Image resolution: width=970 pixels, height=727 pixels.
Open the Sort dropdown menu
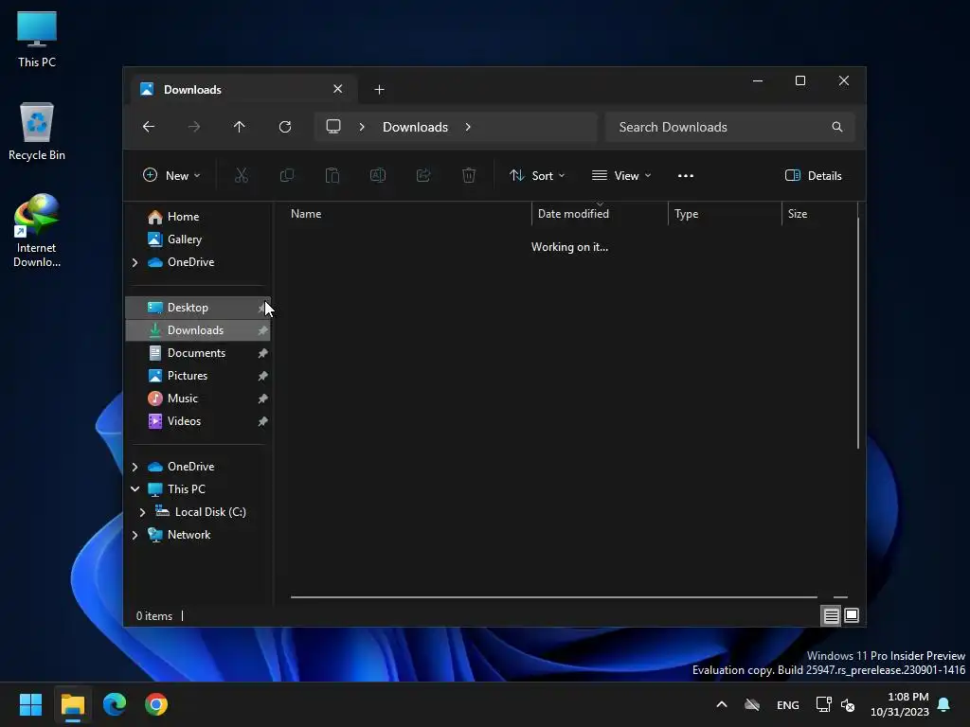536,175
